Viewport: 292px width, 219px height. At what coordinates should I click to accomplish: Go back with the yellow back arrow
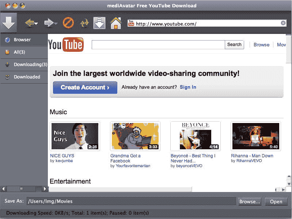click(x=30, y=23)
